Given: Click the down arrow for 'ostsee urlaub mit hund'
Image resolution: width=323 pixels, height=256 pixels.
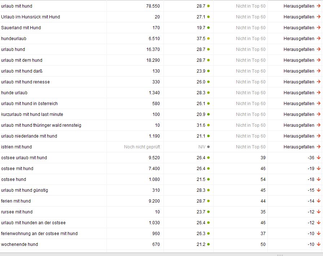Looking at the screenshot, I should click(319, 157).
